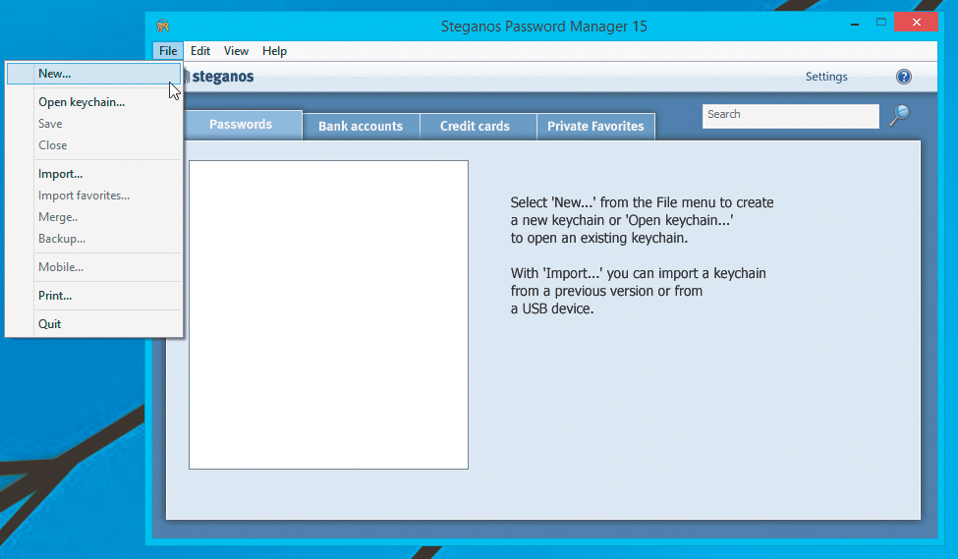Switch to the Bank accounts tab
The width and height of the screenshot is (958, 559).
(x=361, y=126)
